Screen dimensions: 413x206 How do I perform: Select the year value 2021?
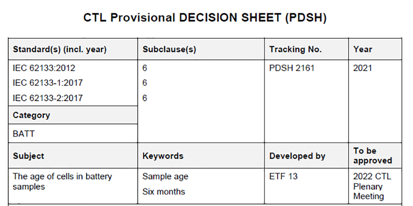pos(363,68)
